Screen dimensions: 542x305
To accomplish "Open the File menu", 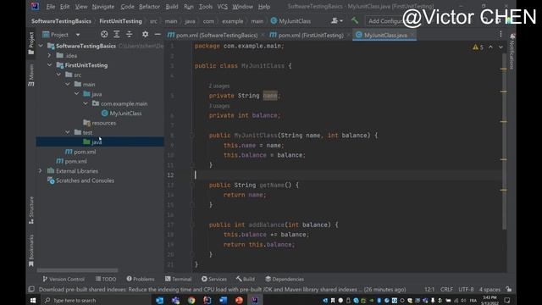I will coord(51,7).
